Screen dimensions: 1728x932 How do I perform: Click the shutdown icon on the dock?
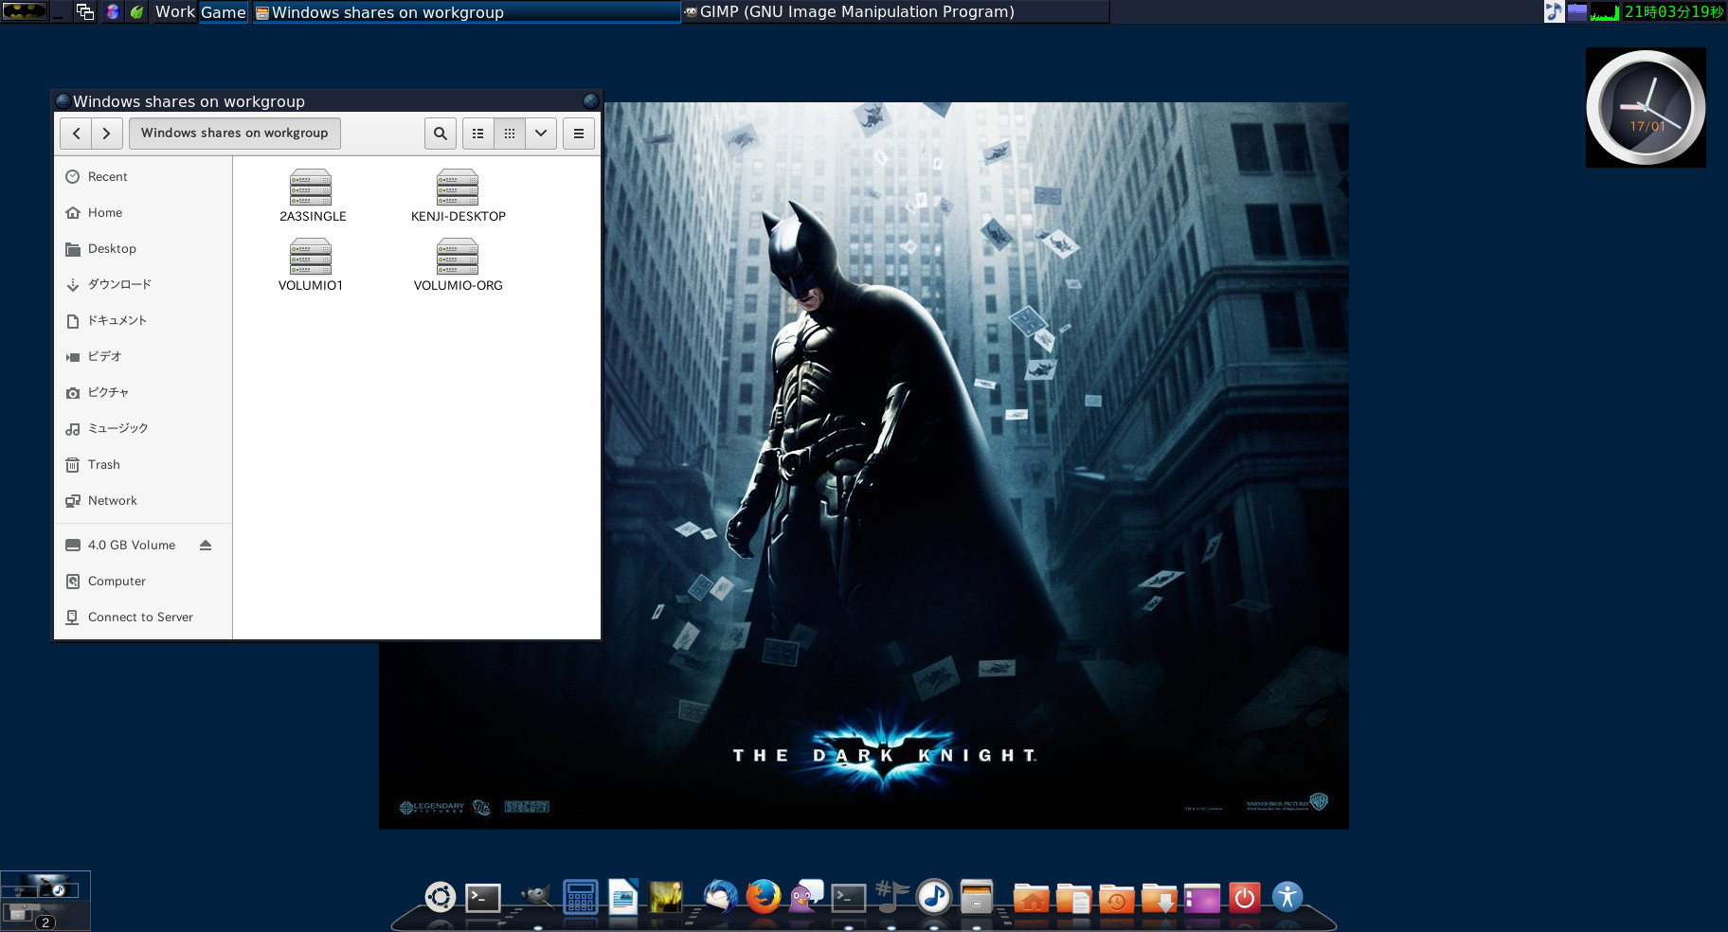tap(1244, 897)
